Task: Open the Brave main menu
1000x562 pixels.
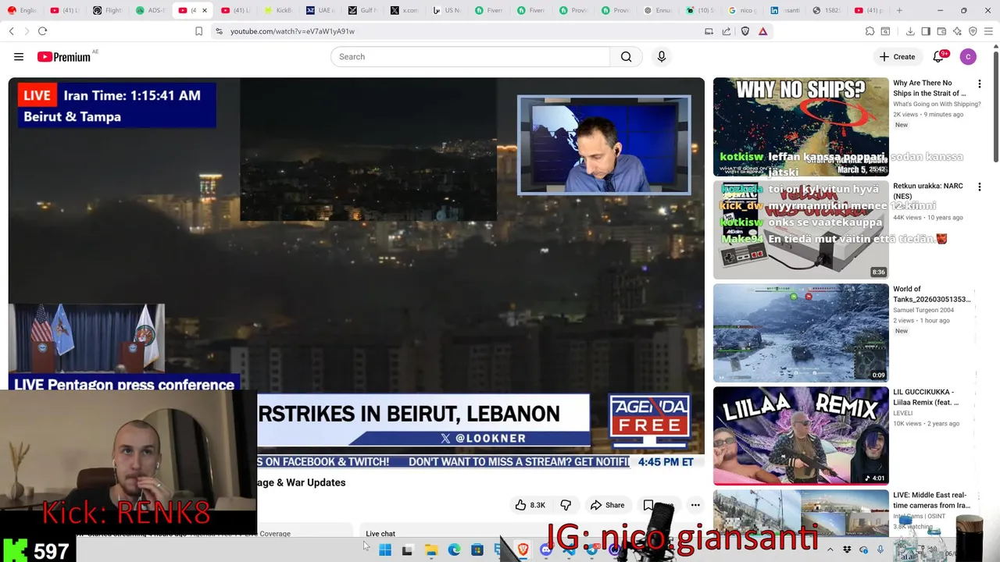Action: pos(988,31)
